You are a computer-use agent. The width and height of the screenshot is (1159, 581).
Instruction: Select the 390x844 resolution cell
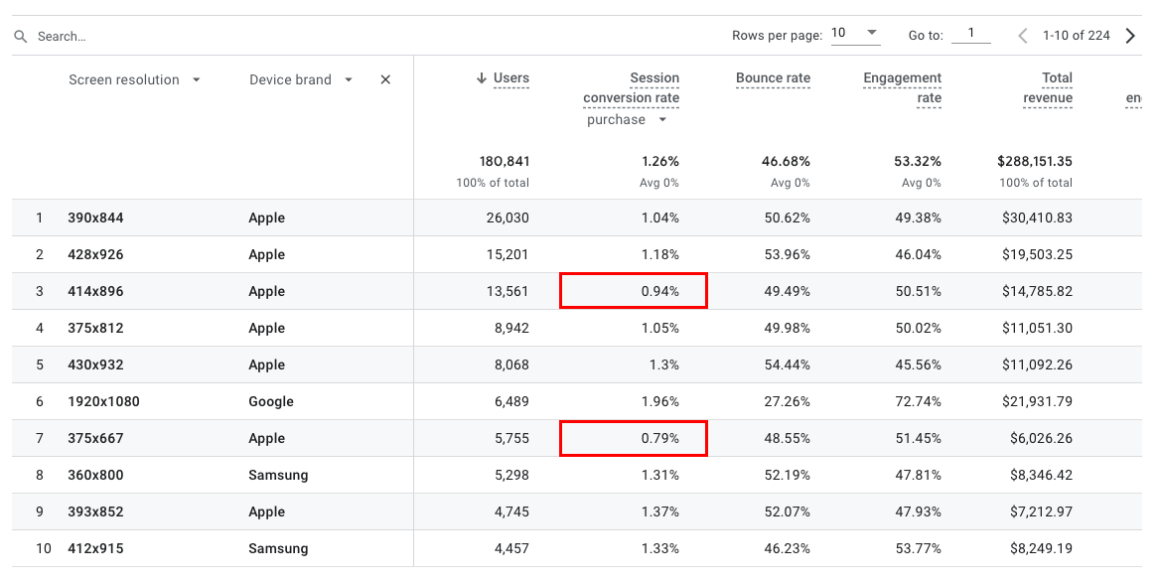click(x=95, y=218)
